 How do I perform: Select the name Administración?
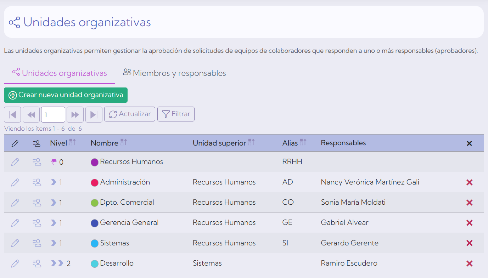tap(125, 182)
